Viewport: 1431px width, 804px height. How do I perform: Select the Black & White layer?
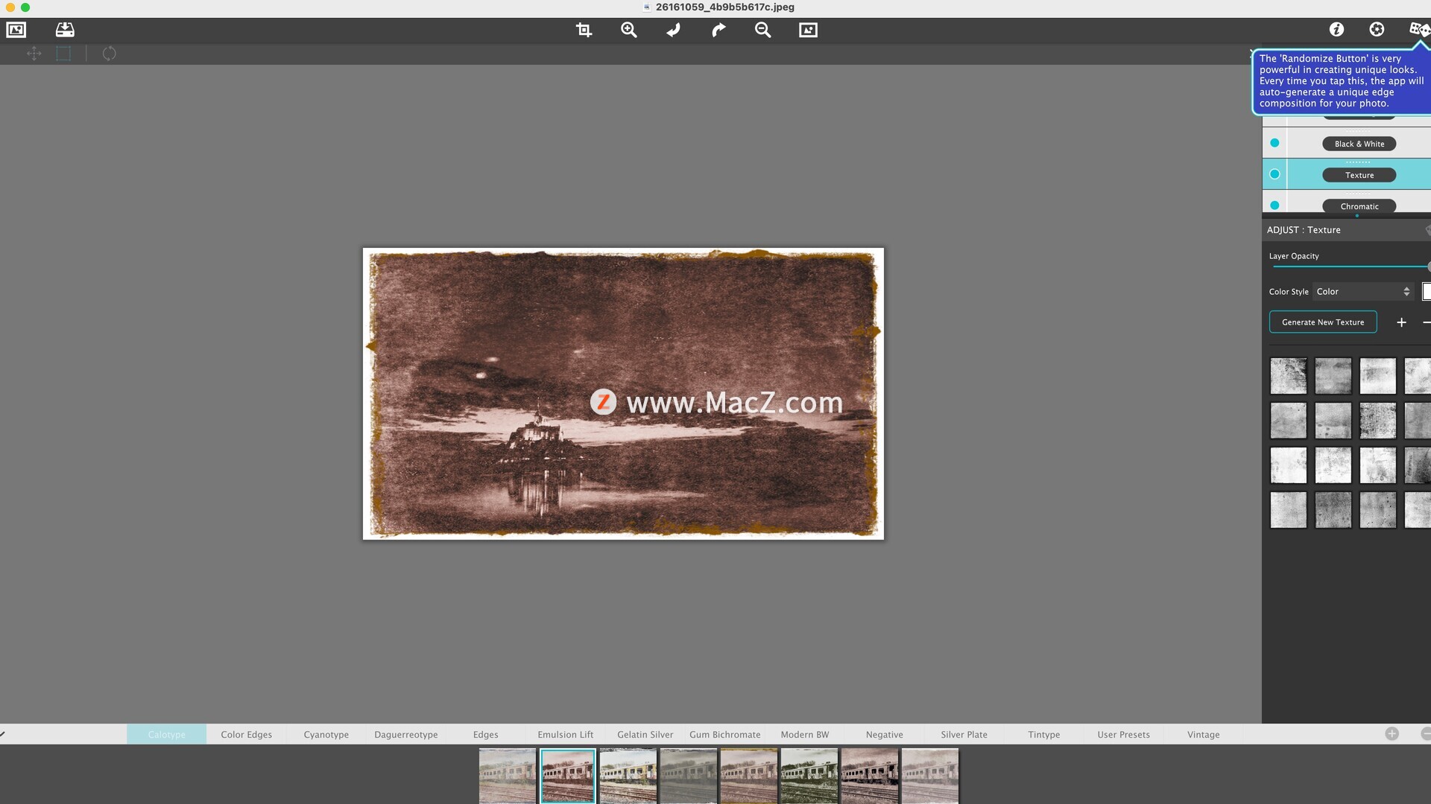(1359, 144)
